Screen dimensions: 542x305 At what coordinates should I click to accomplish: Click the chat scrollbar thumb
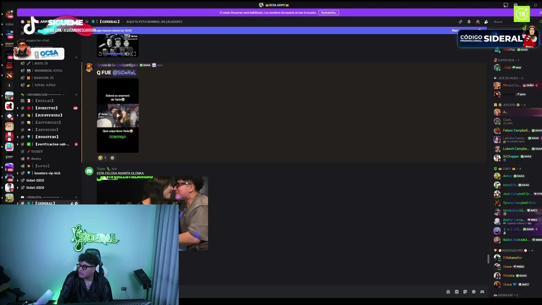coord(488,258)
